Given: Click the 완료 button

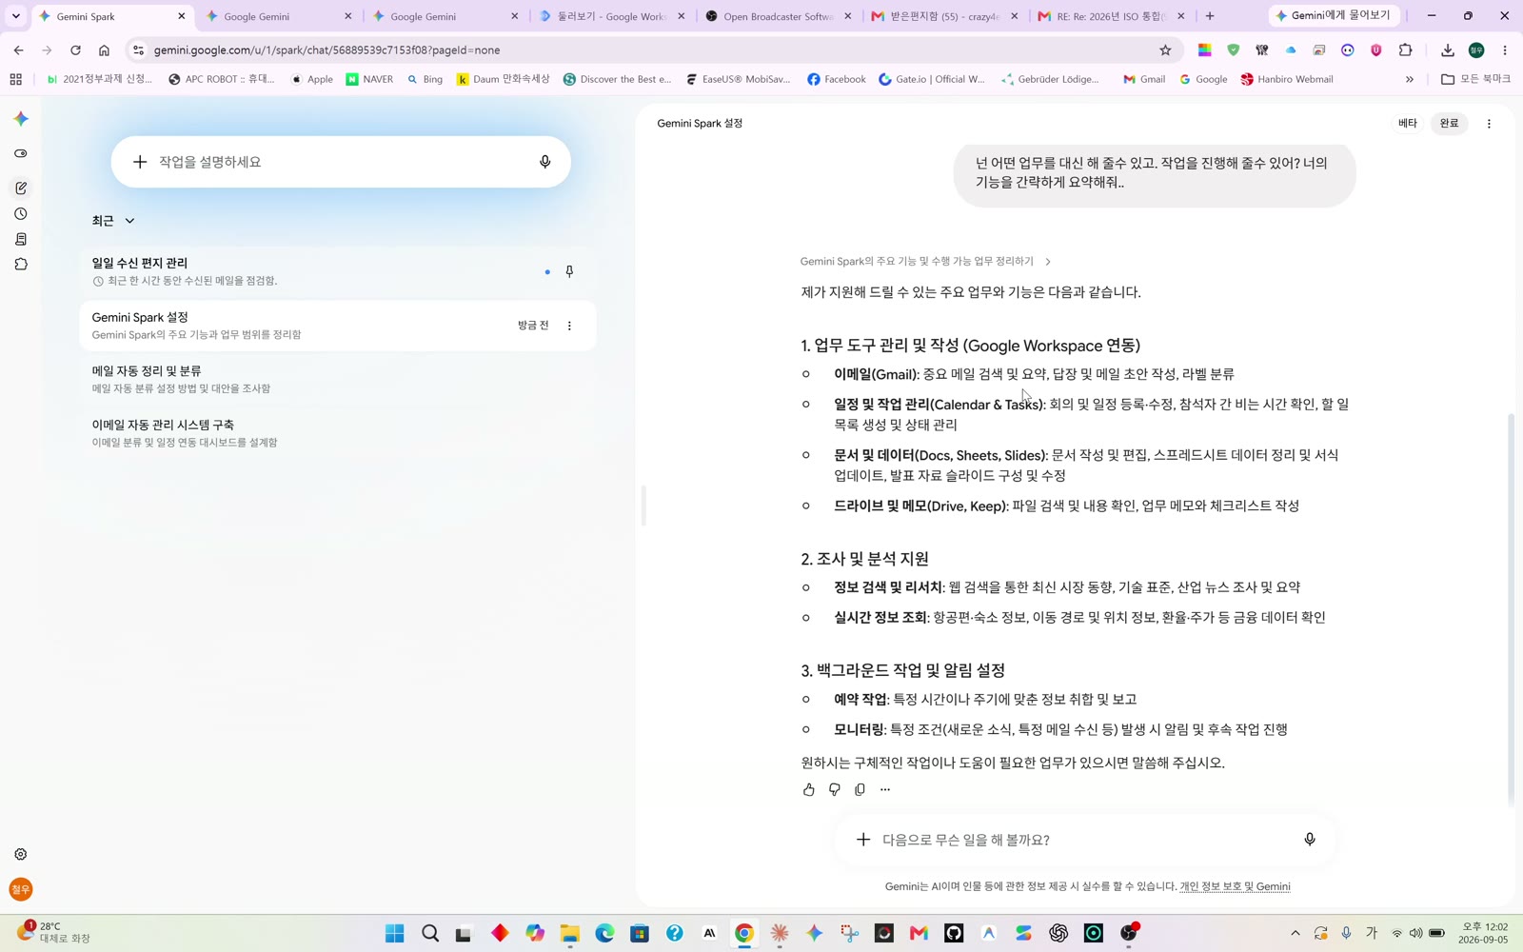Looking at the screenshot, I should tap(1449, 124).
